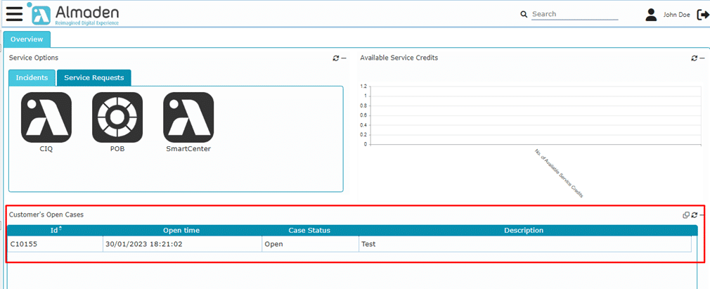Refresh the Customer's Open Cases panel

(x=694, y=215)
